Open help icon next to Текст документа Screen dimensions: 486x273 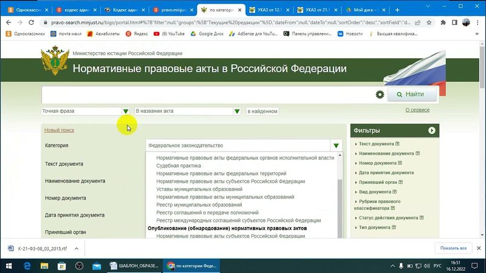point(397,144)
